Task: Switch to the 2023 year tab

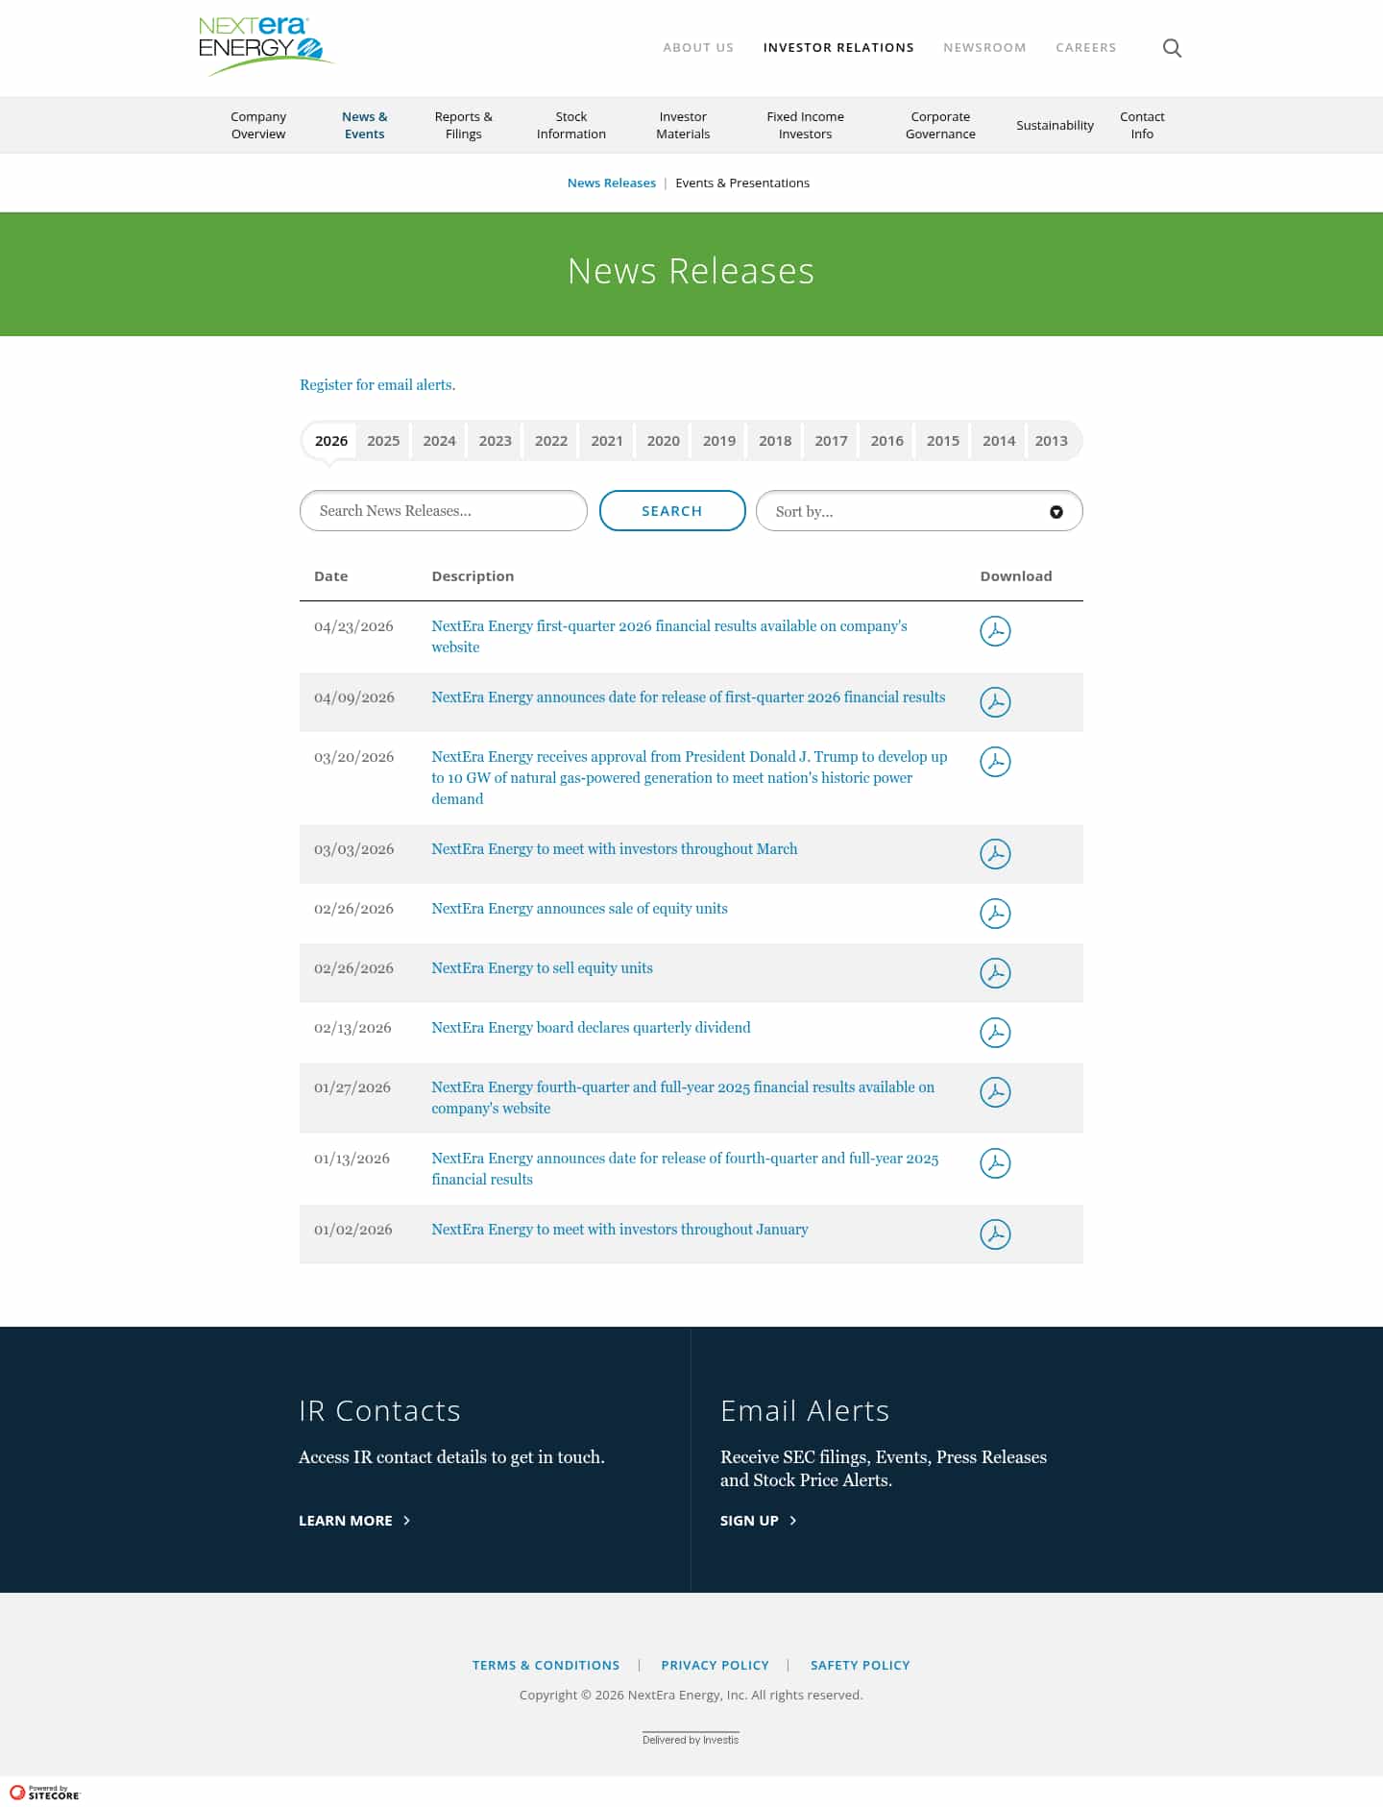Action: tap(496, 441)
